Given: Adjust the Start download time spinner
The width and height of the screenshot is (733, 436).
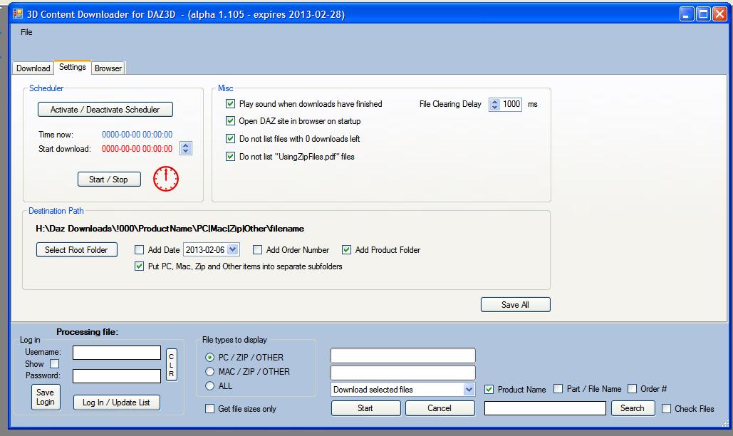Looking at the screenshot, I should [186, 148].
